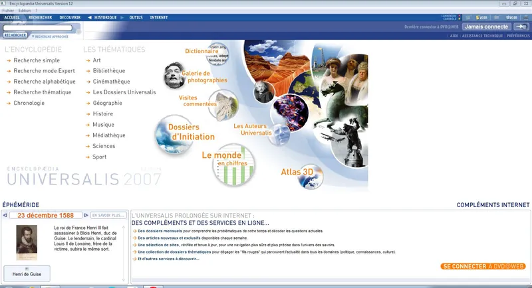Open the Edition menu

point(25,11)
